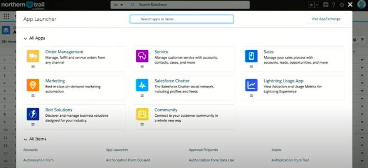Click the drag handle under Marketing

[33, 96]
